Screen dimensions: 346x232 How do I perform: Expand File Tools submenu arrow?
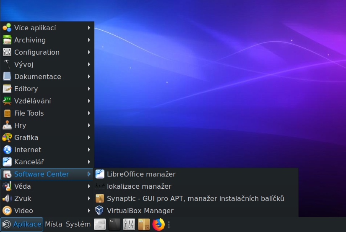89,113
